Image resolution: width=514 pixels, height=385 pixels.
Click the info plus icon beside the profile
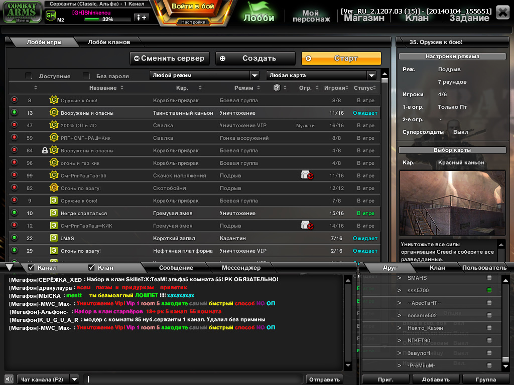pos(142,18)
